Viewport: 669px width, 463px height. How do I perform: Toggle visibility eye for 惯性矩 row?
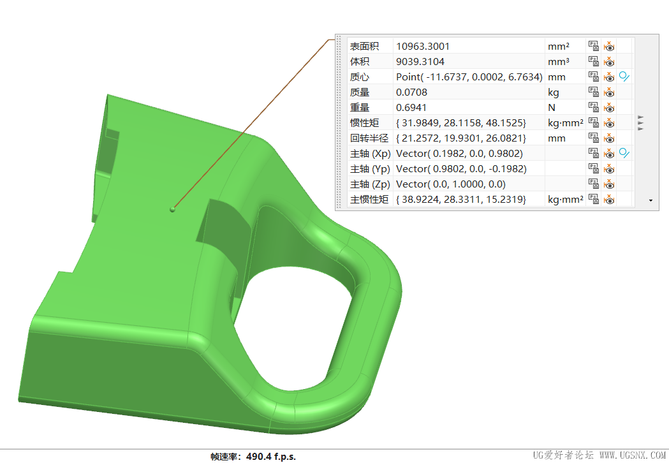(x=609, y=123)
